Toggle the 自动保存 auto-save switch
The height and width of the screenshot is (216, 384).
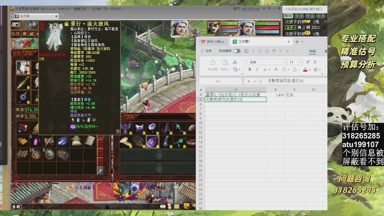pyautogui.click(x=237, y=51)
